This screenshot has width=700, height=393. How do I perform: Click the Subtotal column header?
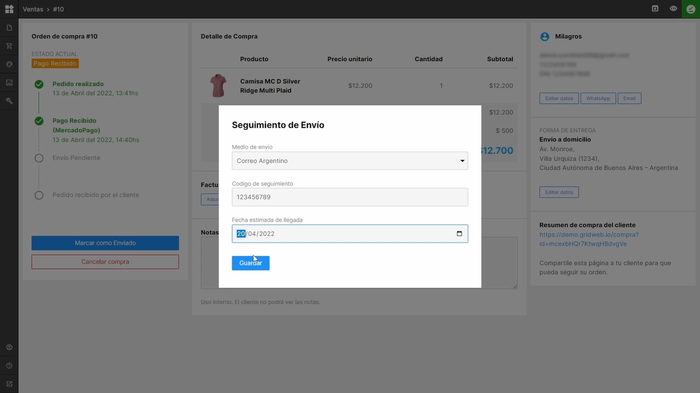tap(500, 59)
